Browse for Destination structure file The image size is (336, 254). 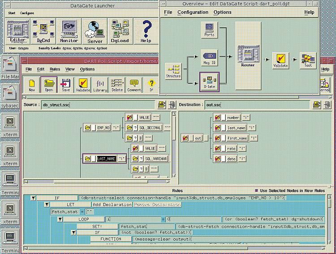[317, 104]
